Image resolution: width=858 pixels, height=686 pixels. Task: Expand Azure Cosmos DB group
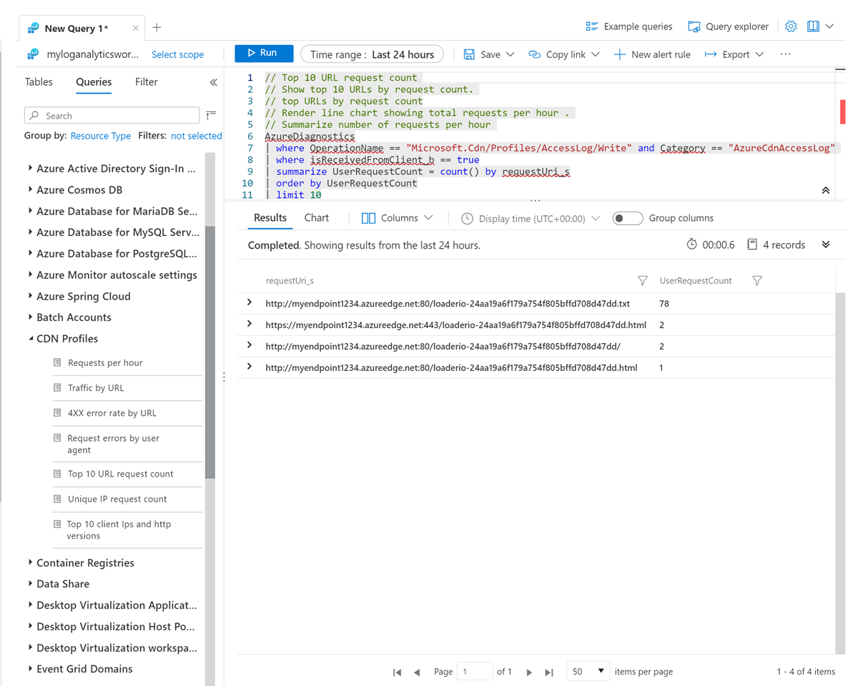pos(30,190)
